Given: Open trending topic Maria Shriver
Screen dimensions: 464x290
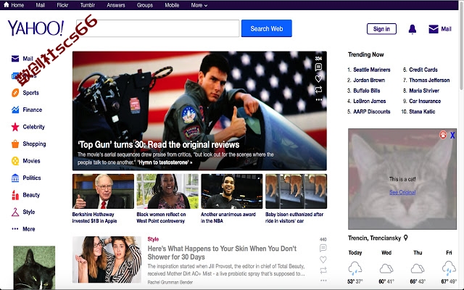Looking at the screenshot, I should click(424, 91).
